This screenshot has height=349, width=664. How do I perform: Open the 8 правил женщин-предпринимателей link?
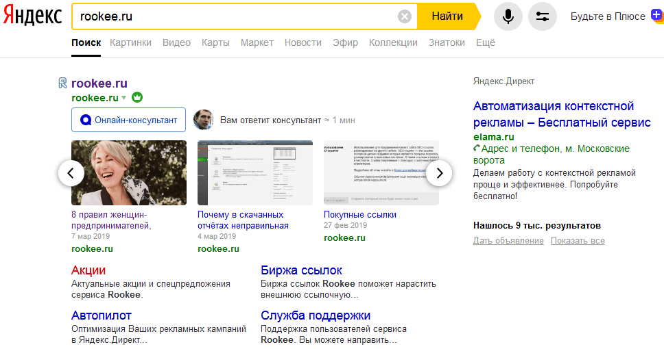(111, 220)
